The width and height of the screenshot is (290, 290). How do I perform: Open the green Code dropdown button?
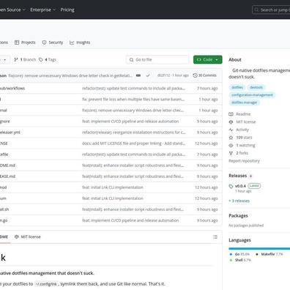coord(208,59)
